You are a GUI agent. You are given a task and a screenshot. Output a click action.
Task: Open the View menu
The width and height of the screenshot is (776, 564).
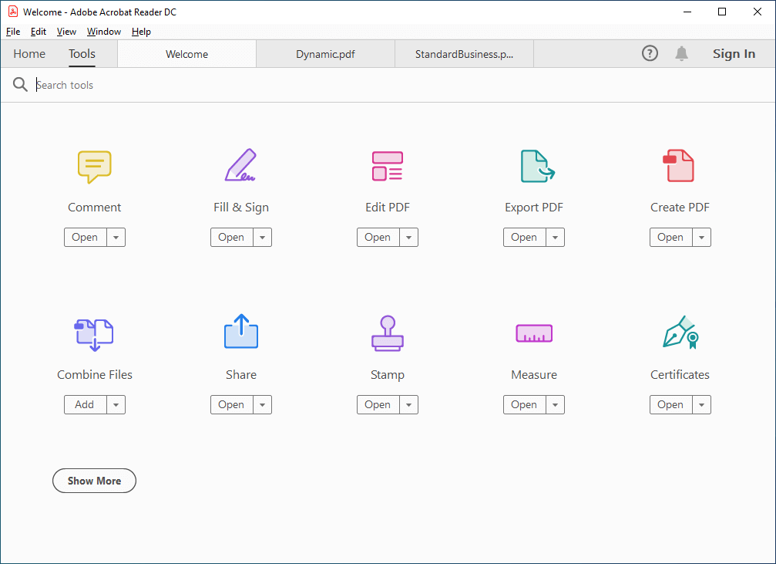[x=66, y=32]
